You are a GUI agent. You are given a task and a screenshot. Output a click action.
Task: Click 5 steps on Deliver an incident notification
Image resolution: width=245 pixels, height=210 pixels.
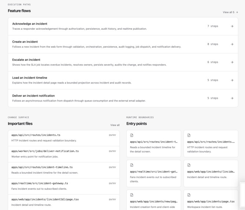213,98
